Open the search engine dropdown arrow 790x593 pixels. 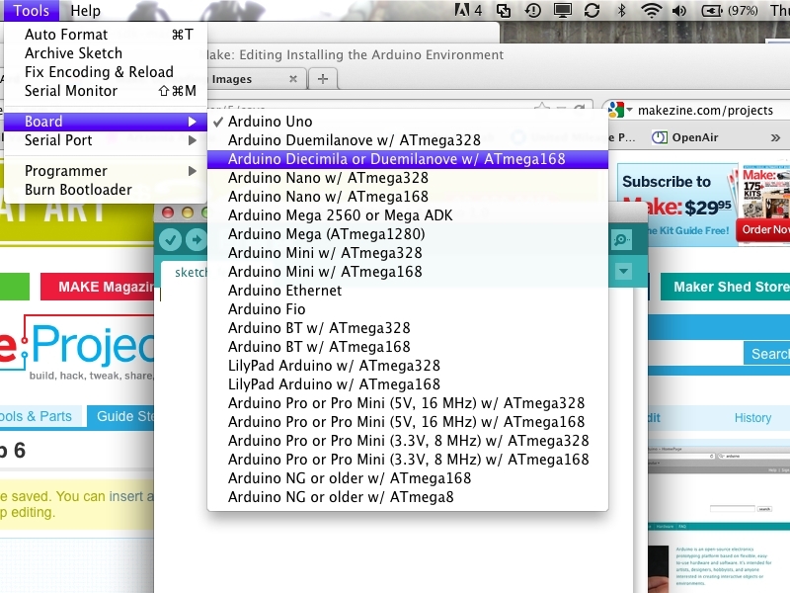pos(629,109)
